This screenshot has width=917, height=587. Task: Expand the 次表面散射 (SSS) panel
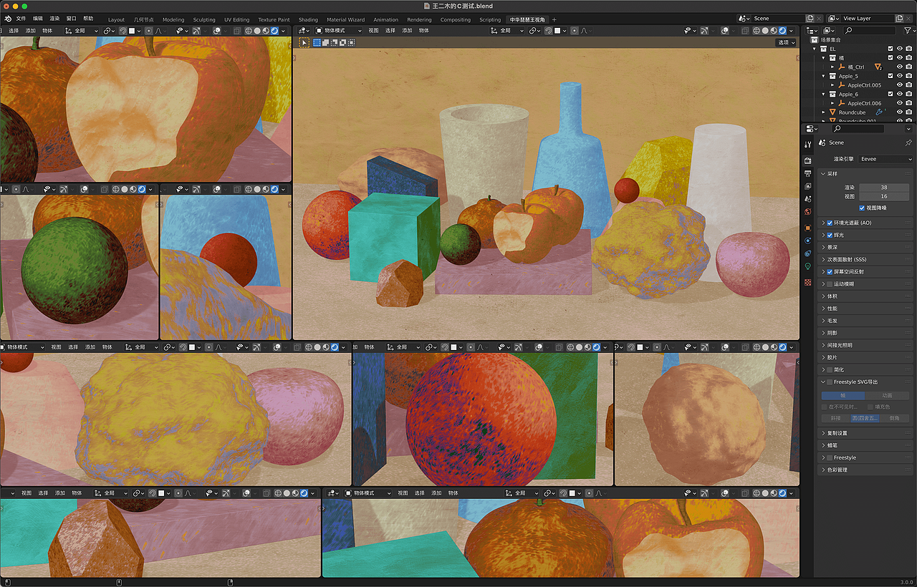click(866, 259)
